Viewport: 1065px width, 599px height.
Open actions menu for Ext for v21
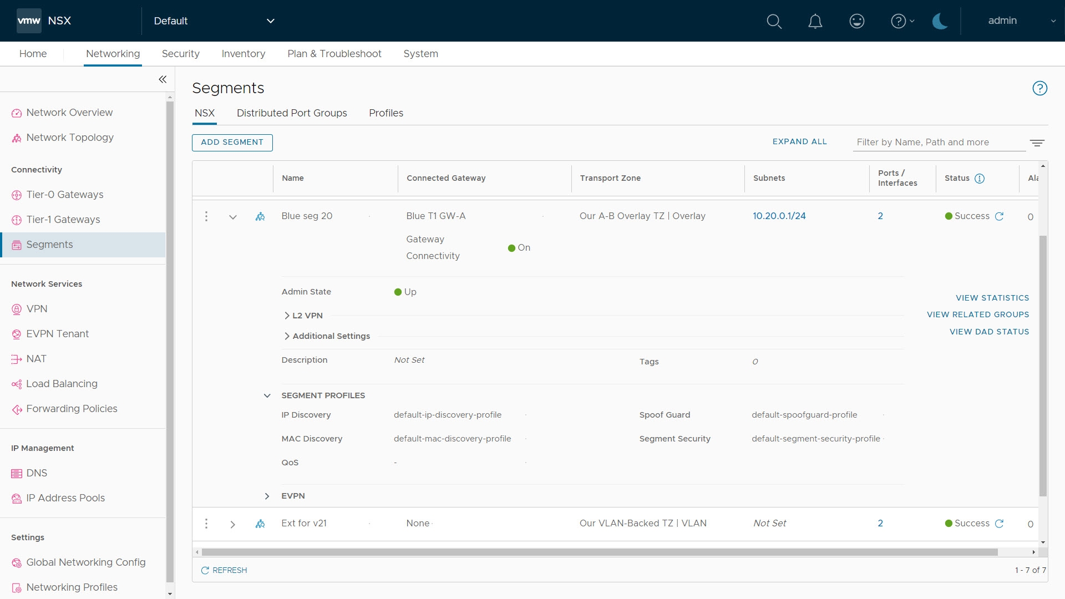[206, 524]
